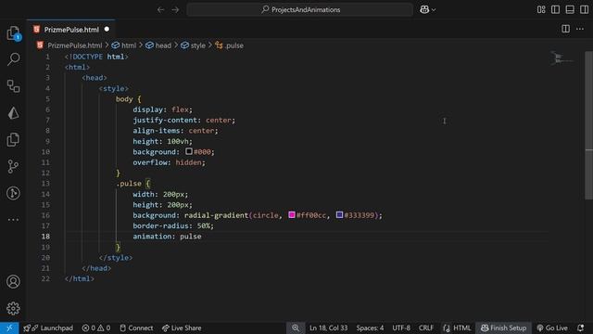This screenshot has height=334, width=593.
Task: Open Copilot dropdown chevron
Action: click(434, 10)
